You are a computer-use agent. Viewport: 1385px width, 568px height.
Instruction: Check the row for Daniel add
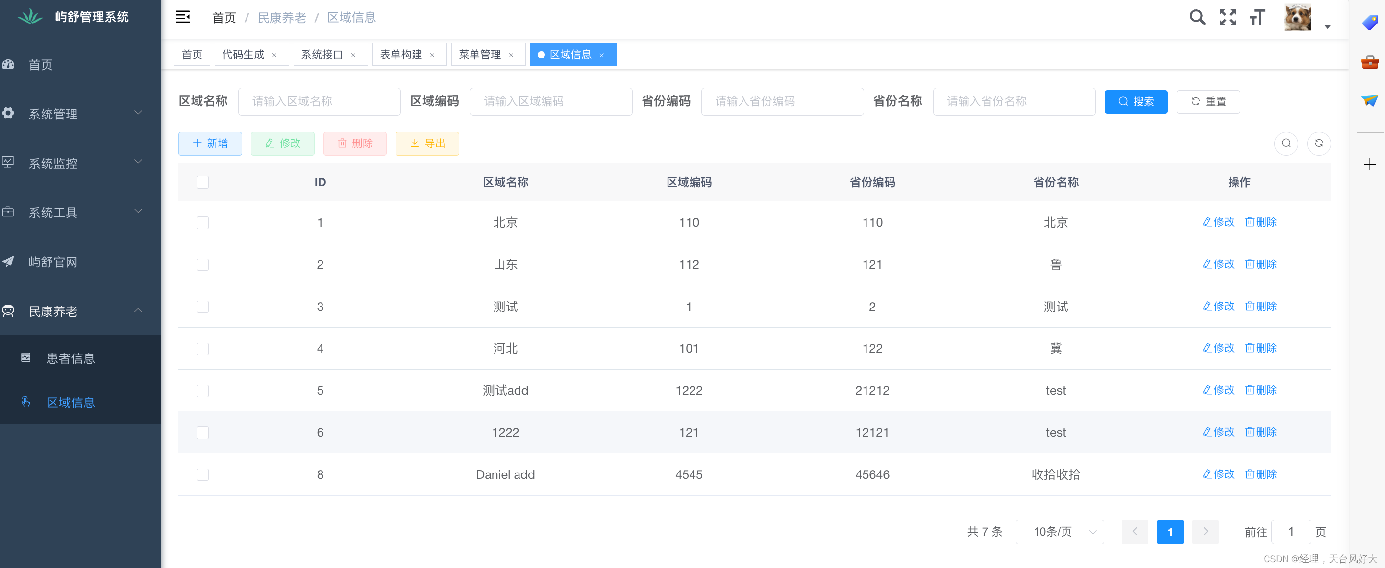point(203,474)
